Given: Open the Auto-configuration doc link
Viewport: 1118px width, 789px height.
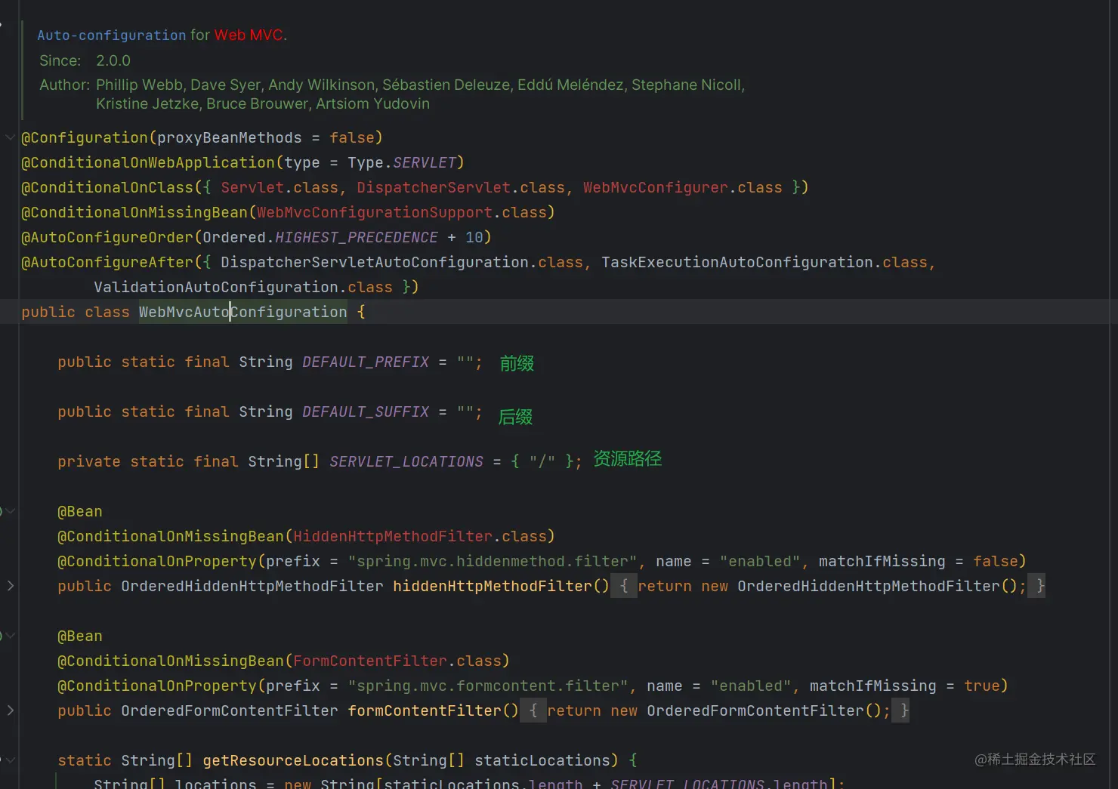Looking at the screenshot, I should point(112,35).
